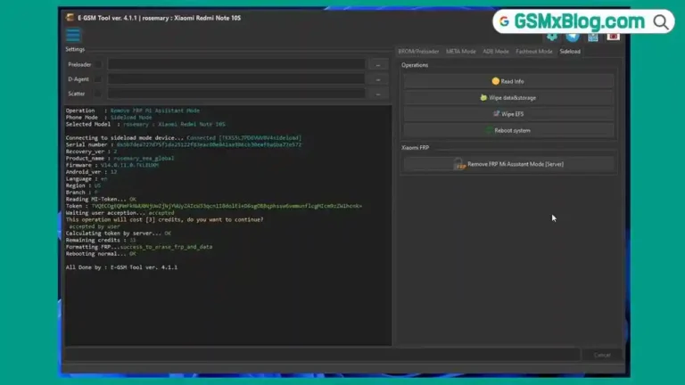Switch to the Fastboot Mode tab
The height and width of the screenshot is (385, 685).
[534, 52]
